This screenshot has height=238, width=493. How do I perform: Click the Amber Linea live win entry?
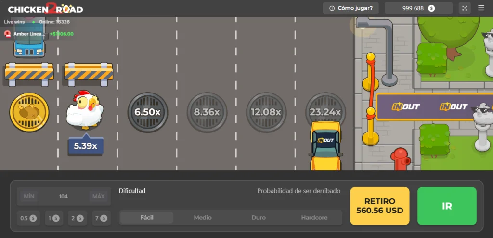[39, 34]
